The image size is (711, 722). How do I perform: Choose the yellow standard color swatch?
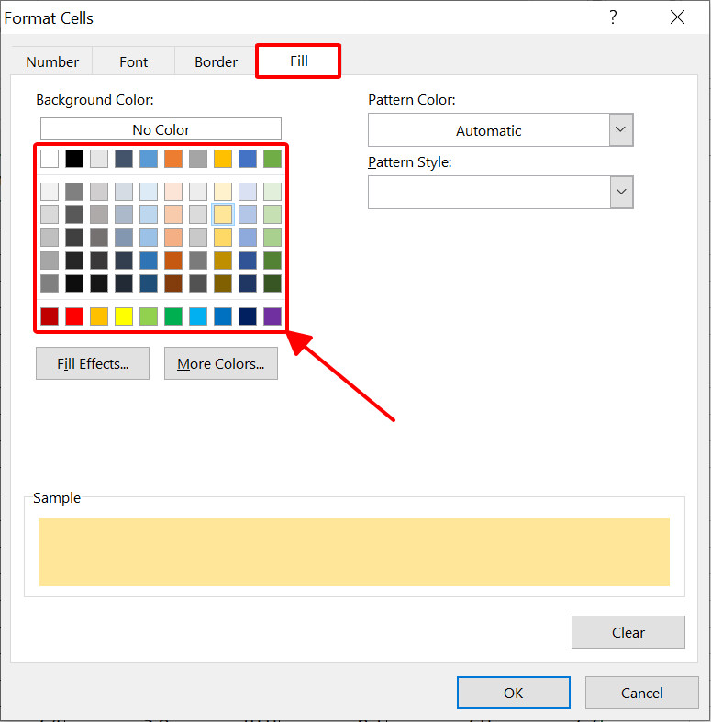pyautogui.click(x=124, y=317)
